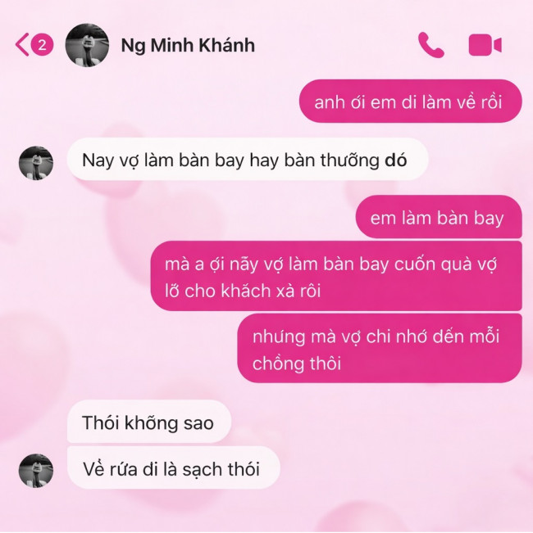Tap 'lỡ cho khách xà rồi' text line

point(243,291)
